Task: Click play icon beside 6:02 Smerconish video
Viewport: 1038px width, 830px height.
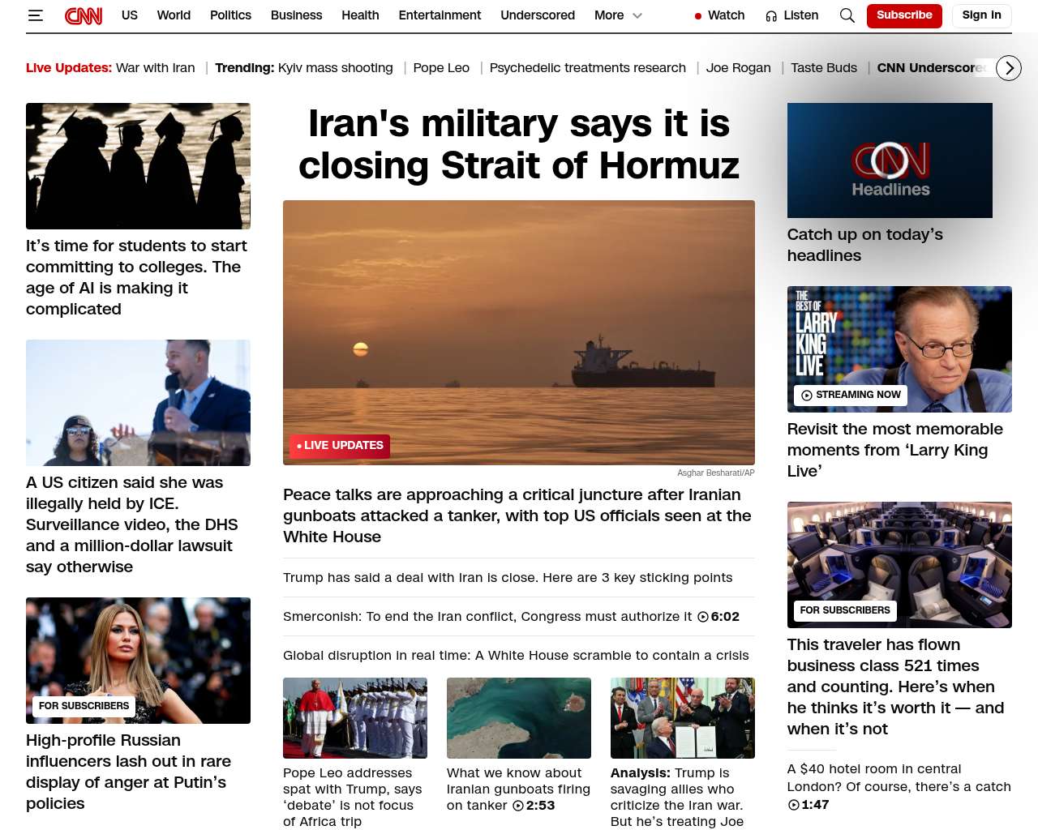Action: click(x=702, y=617)
